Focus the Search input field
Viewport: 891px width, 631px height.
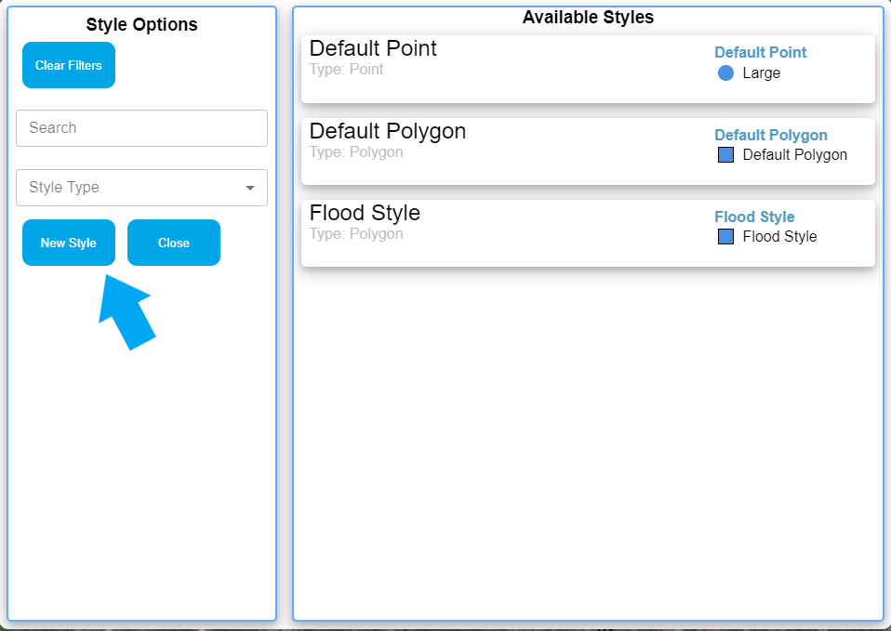(x=141, y=128)
